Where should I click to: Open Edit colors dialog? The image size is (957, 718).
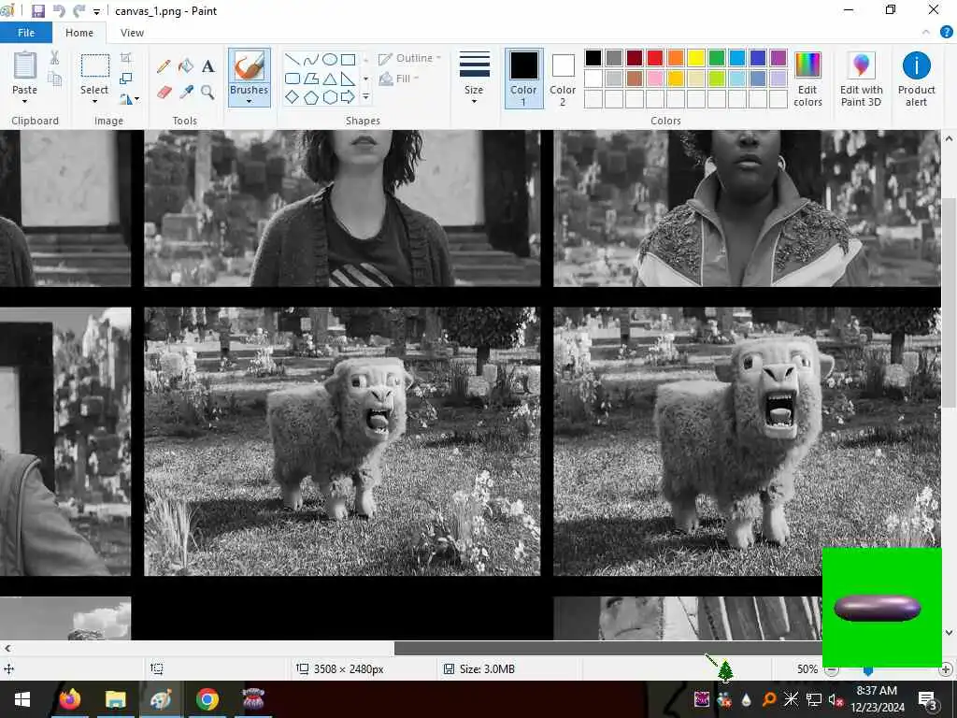point(807,79)
